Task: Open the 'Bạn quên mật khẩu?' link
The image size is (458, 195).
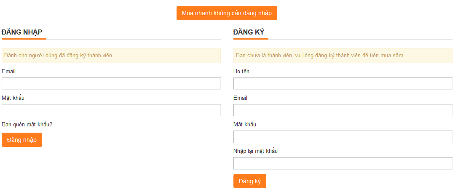Action: pyautogui.click(x=27, y=124)
